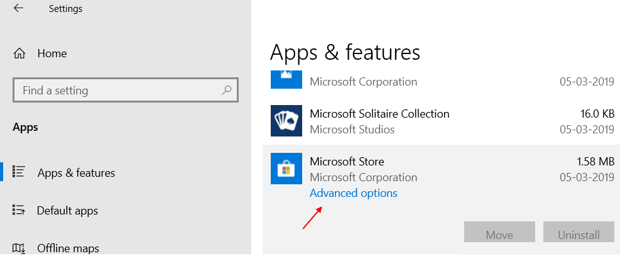Click the Microsoft Store bag icon

(286, 169)
